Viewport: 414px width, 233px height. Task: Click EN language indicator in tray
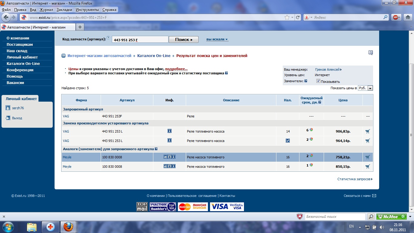pos(352,226)
